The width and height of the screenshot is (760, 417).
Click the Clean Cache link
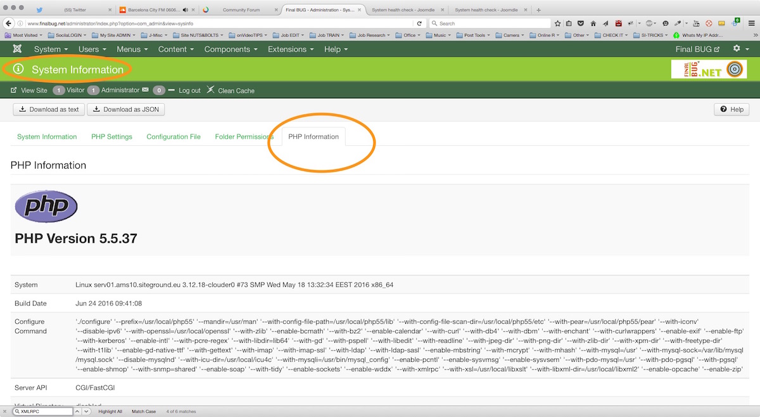pyautogui.click(x=231, y=91)
